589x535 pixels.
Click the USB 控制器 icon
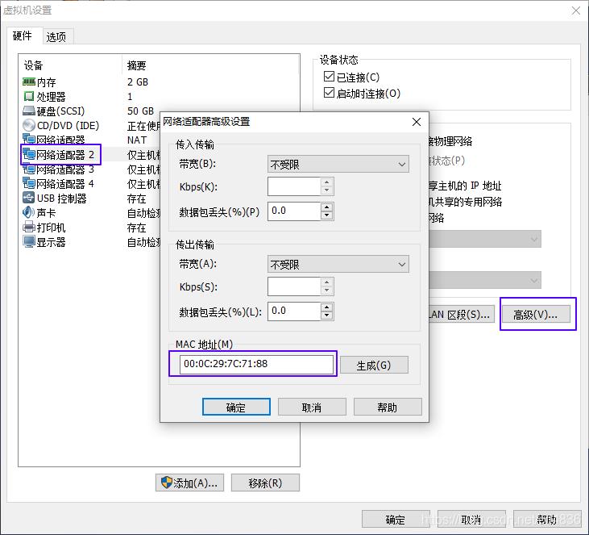point(28,198)
